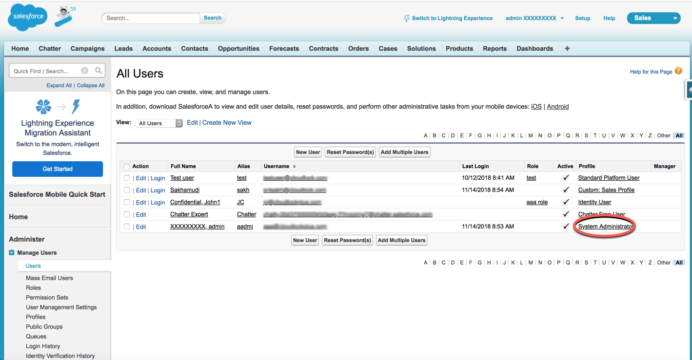Switch to the Dashboards tab
The image size is (692, 360).
(x=534, y=49)
